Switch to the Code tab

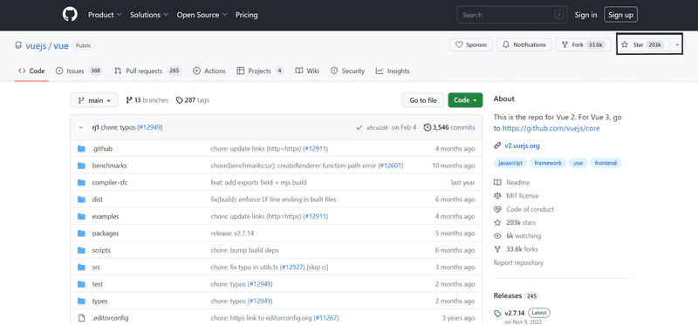[x=31, y=71]
